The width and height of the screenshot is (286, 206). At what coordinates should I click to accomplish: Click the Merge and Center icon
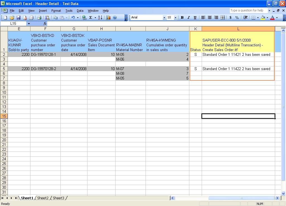pos(223,18)
